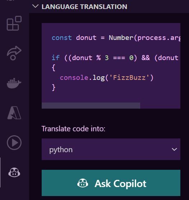This screenshot has height=200, width=189.
Task: Click the closing curly brace in code
Action: 54,87
